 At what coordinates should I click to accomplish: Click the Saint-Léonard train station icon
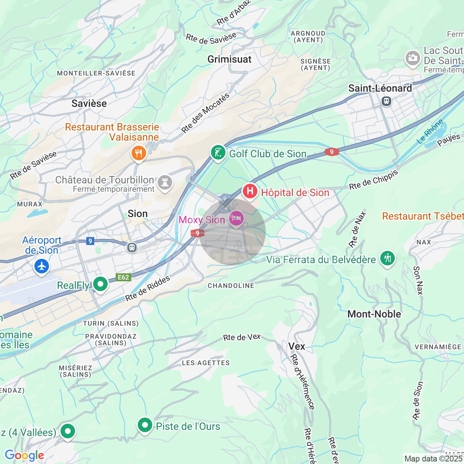387,101
